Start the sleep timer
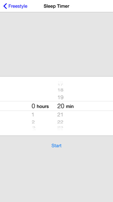This screenshot has width=113, height=202. 56,146
